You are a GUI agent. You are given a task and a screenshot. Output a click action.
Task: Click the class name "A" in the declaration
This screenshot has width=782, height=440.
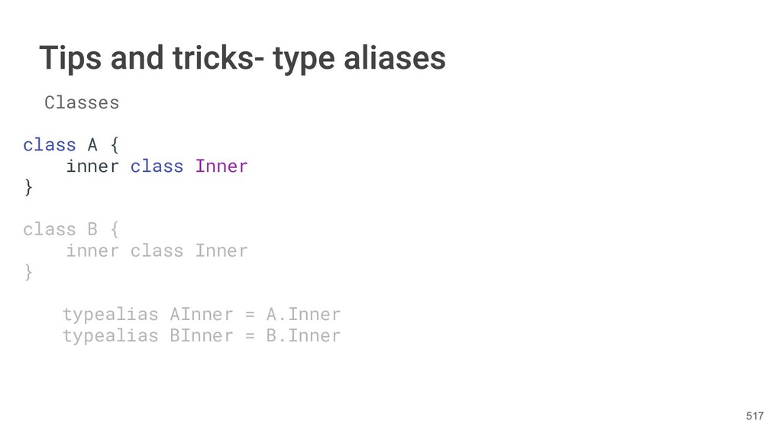[x=92, y=144]
